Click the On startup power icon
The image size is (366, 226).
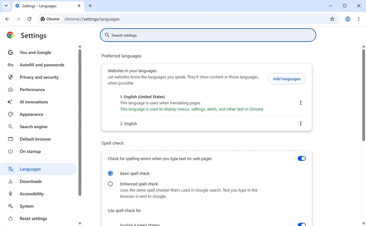tap(10, 151)
